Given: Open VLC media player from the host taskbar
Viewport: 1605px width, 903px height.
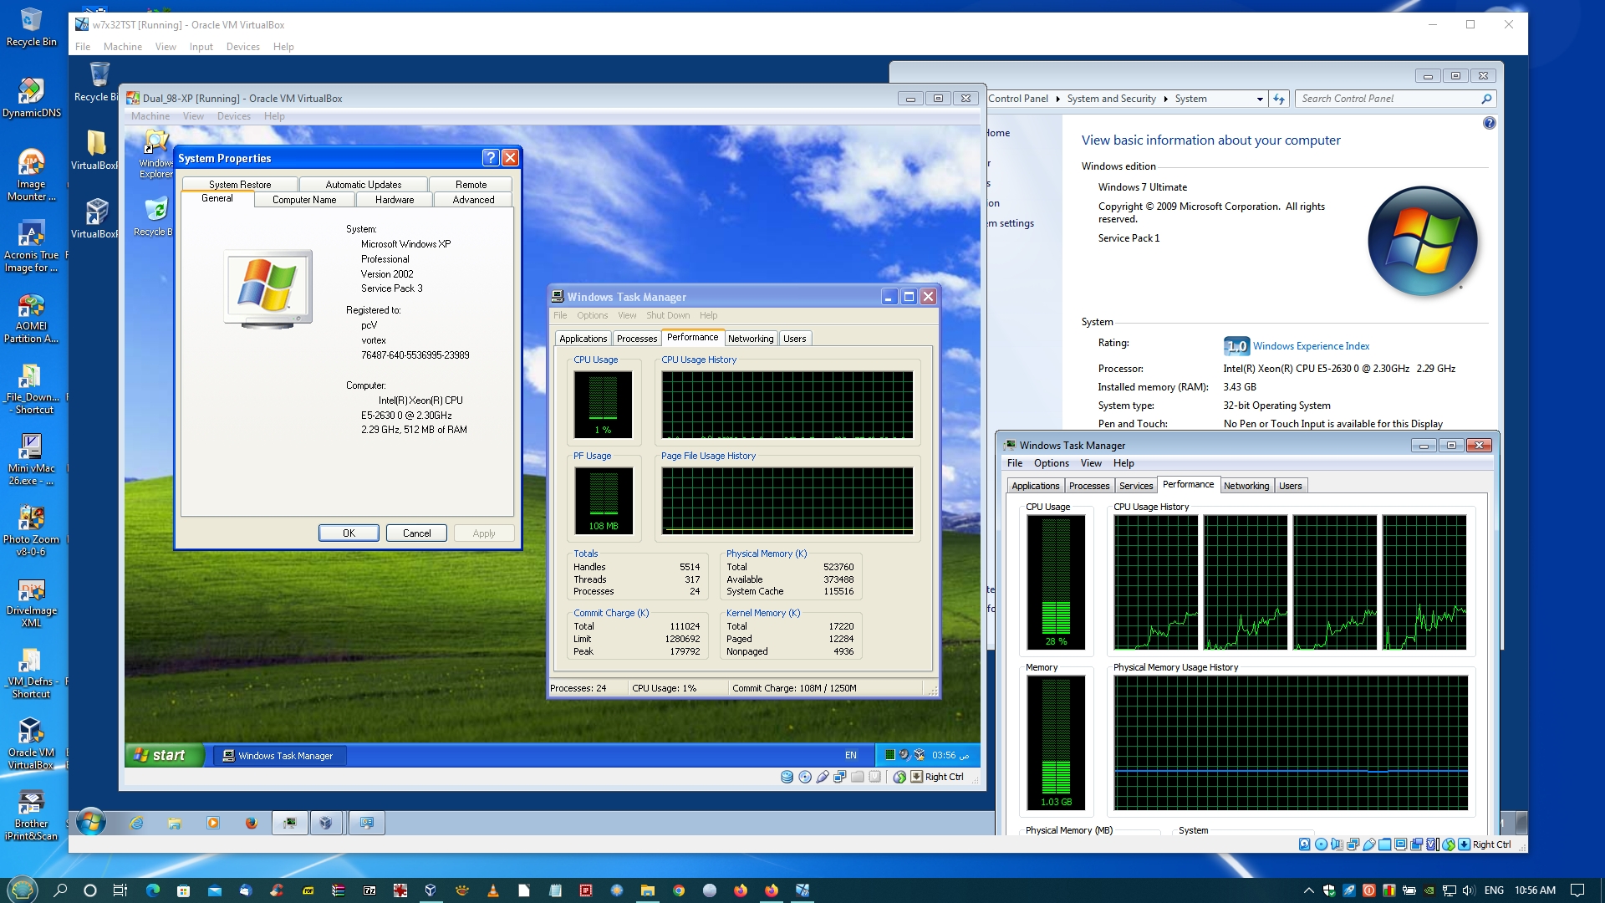Looking at the screenshot, I should coord(493,890).
